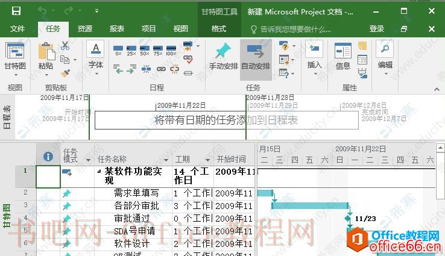Click the timeline placeholder box 将带有日期的任务添加到日程表
Viewport: 445px width, 256px height.
click(x=227, y=120)
